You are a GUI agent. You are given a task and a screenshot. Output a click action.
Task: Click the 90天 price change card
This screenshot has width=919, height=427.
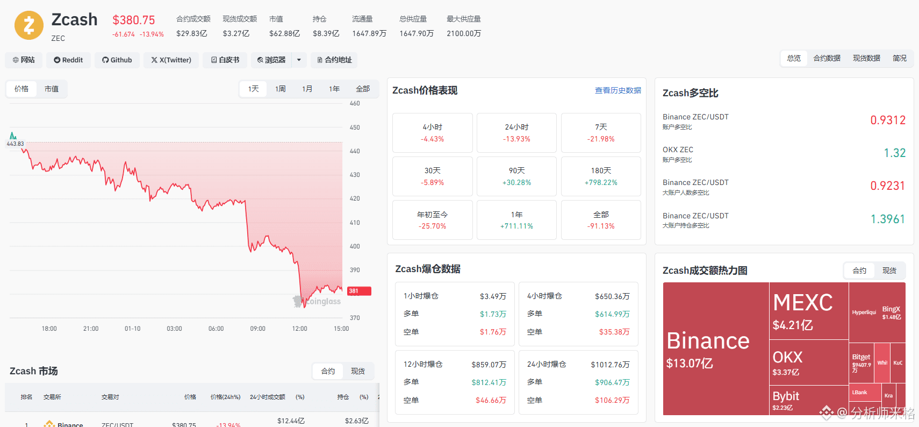pyautogui.click(x=517, y=176)
